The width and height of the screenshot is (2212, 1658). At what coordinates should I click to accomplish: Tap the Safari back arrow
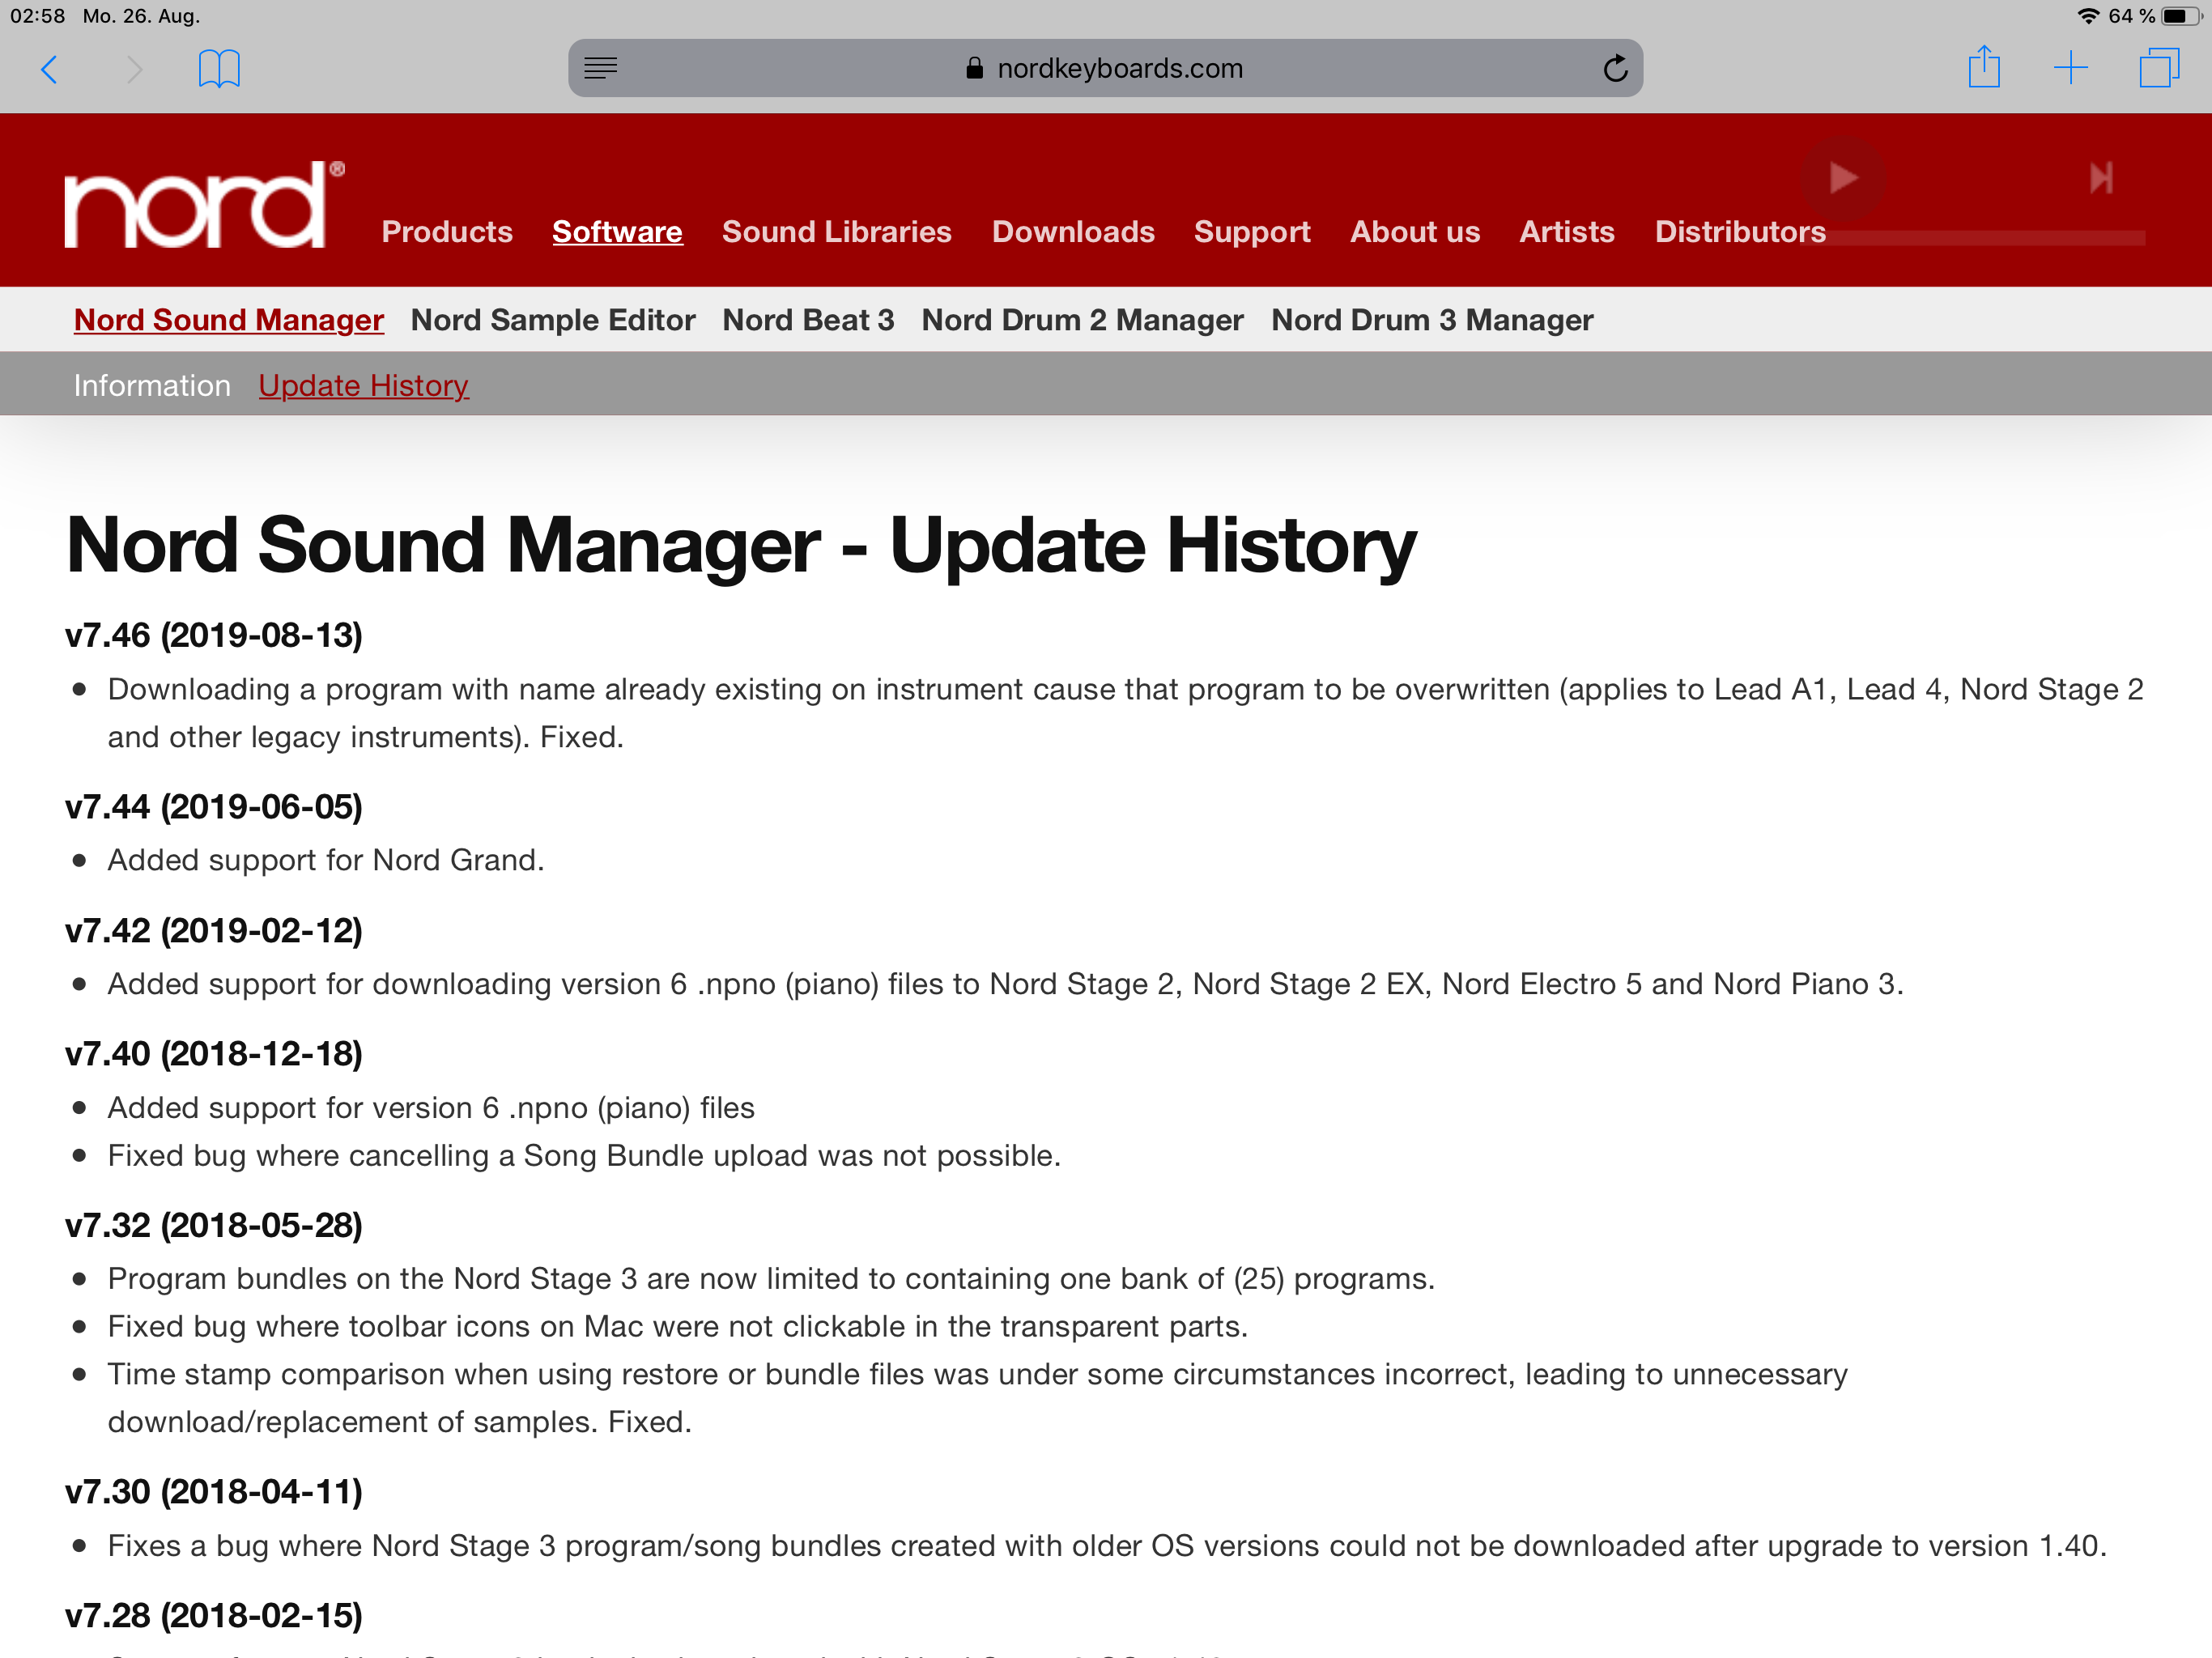tap(49, 69)
